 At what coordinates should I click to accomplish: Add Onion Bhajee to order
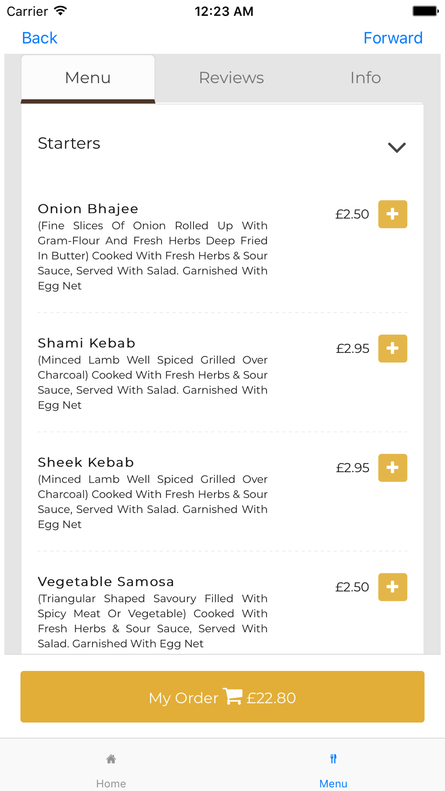point(392,214)
